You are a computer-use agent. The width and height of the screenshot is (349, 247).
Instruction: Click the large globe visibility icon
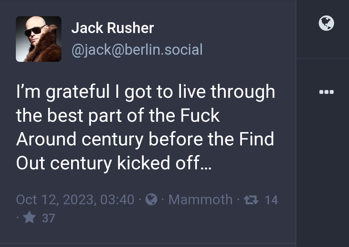click(326, 23)
